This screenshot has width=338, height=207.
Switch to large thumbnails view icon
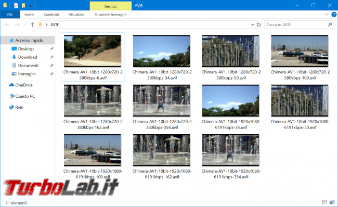(332, 202)
